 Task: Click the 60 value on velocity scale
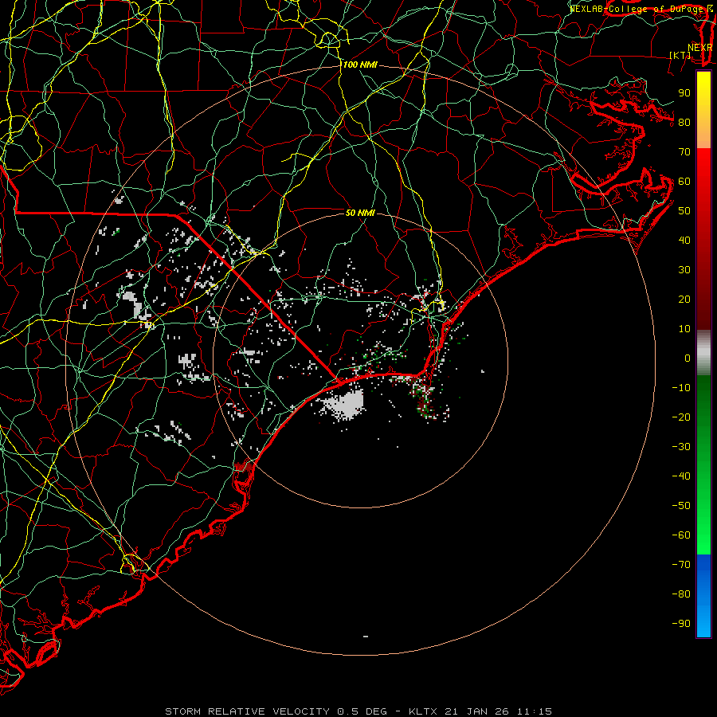pos(684,182)
